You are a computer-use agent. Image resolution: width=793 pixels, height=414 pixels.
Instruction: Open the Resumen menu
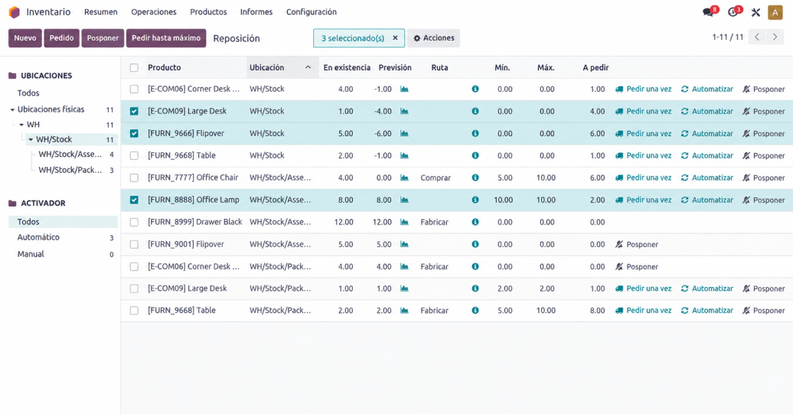(x=100, y=11)
